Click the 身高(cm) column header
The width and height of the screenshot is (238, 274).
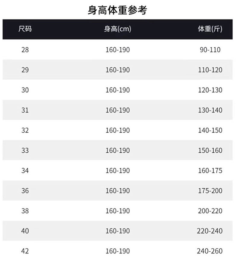tap(117, 29)
